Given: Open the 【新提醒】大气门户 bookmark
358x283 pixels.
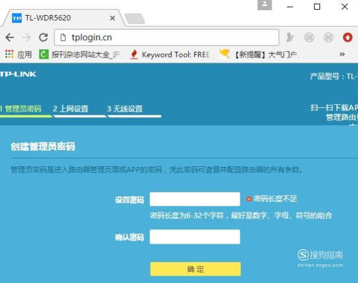Looking at the screenshot, I should click(260, 54).
